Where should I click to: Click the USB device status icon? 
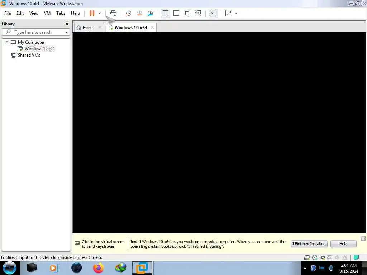pyautogui.click(x=345, y=258)
